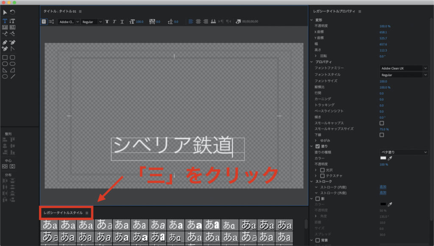This screenshot has width=434, height=246.
Task: Select the Clipped Corner Rectangle tool
Action: [5, 64]
